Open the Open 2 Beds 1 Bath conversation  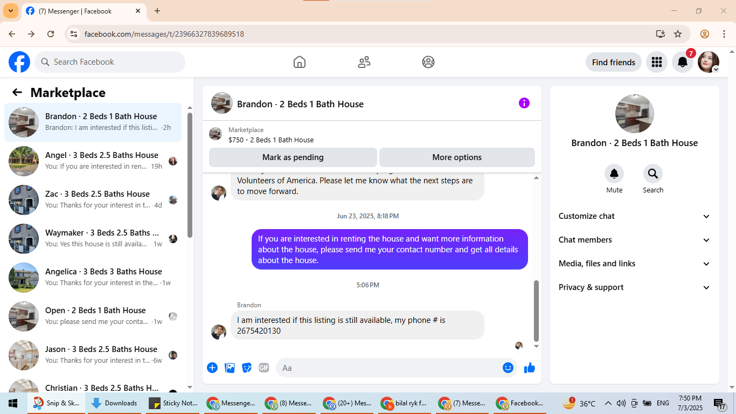pyautogui.click(x=93, y=316)
